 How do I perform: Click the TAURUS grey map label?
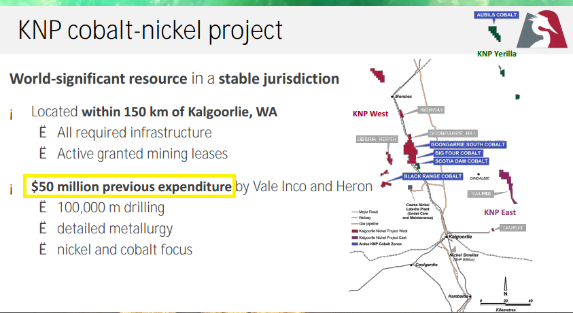click(513, 228)
